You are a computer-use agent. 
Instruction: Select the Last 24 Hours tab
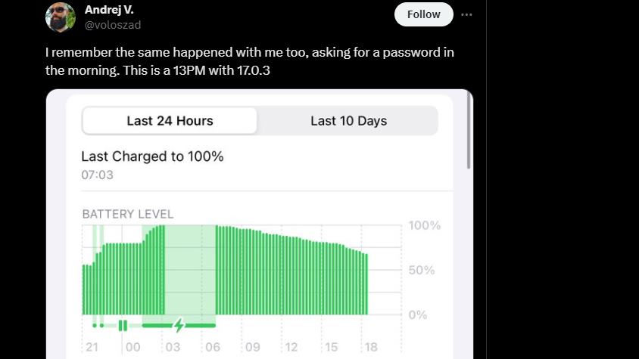(170, 121)
